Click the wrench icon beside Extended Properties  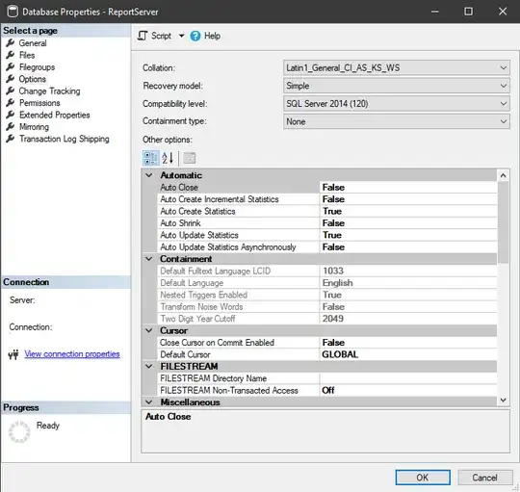point(11,115)
